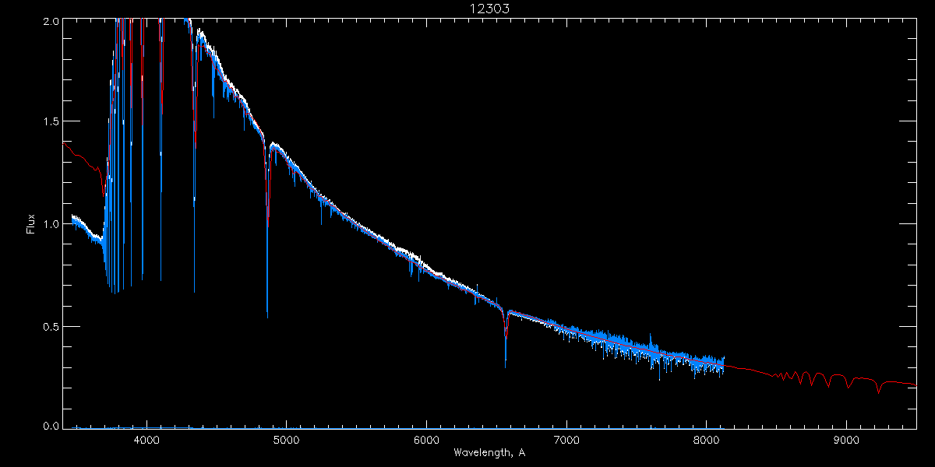Click the Flux axis label

tap(31, 223)
